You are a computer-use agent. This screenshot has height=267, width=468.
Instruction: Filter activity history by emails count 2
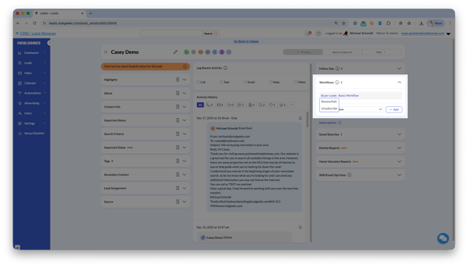(220, 105)
